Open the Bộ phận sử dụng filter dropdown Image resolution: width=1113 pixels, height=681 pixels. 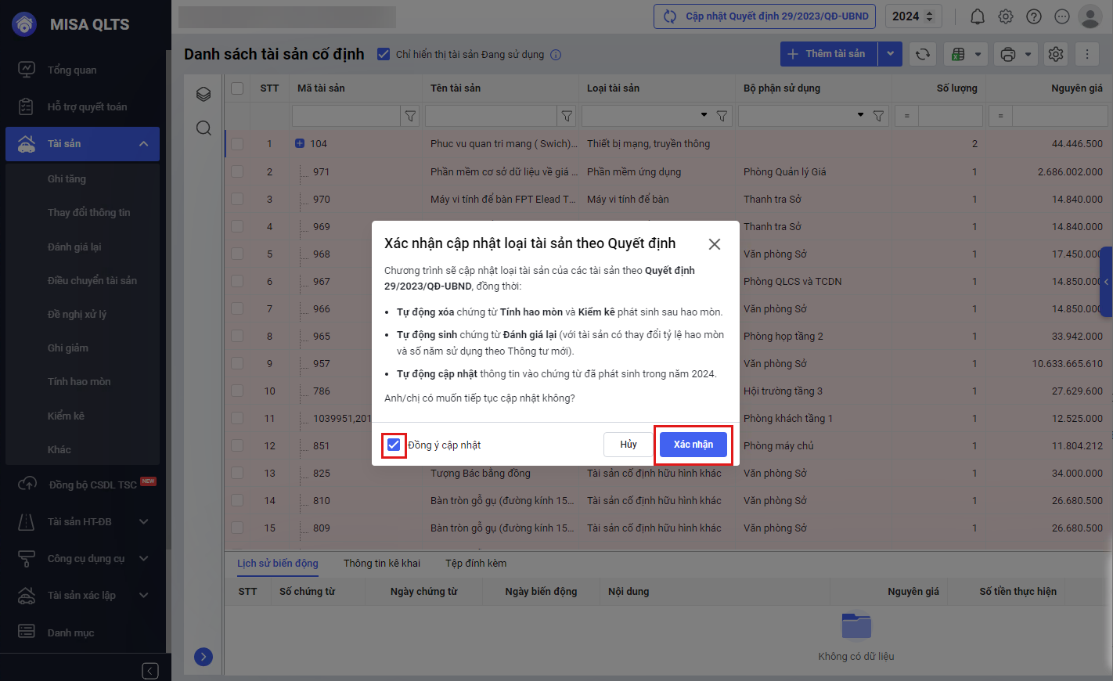click(x=860, y=116)
